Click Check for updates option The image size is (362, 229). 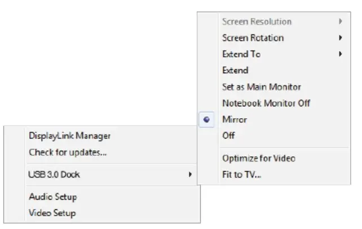tap(68, 152)
